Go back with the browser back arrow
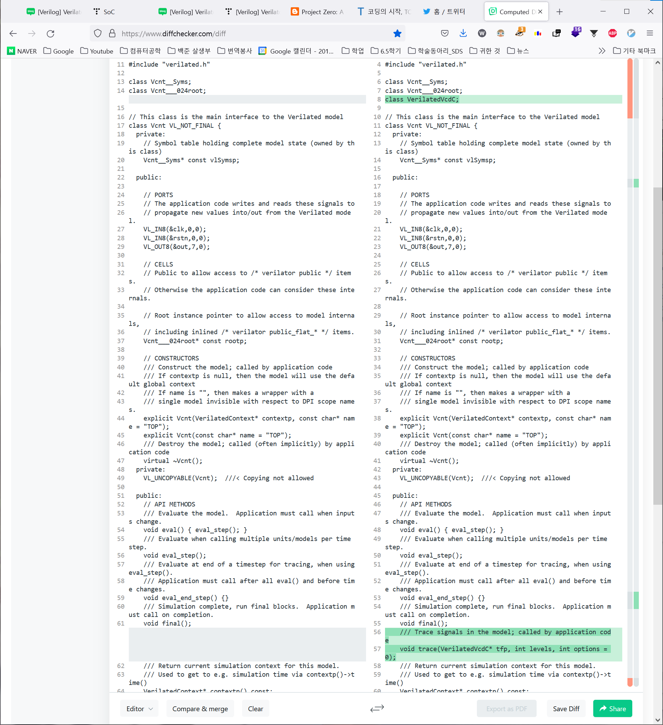 (x=13, y=33)
